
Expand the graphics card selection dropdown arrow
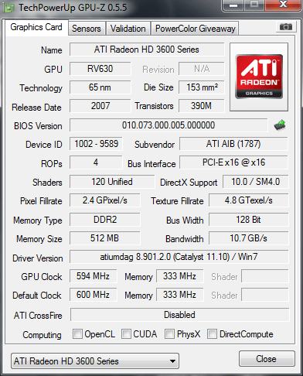[172, 361]
